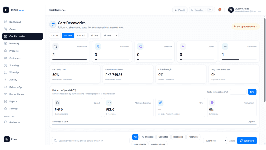The image size is (266, 150).
Task: Click the attributed versus organic bar
Action: (x=155, y=125)
